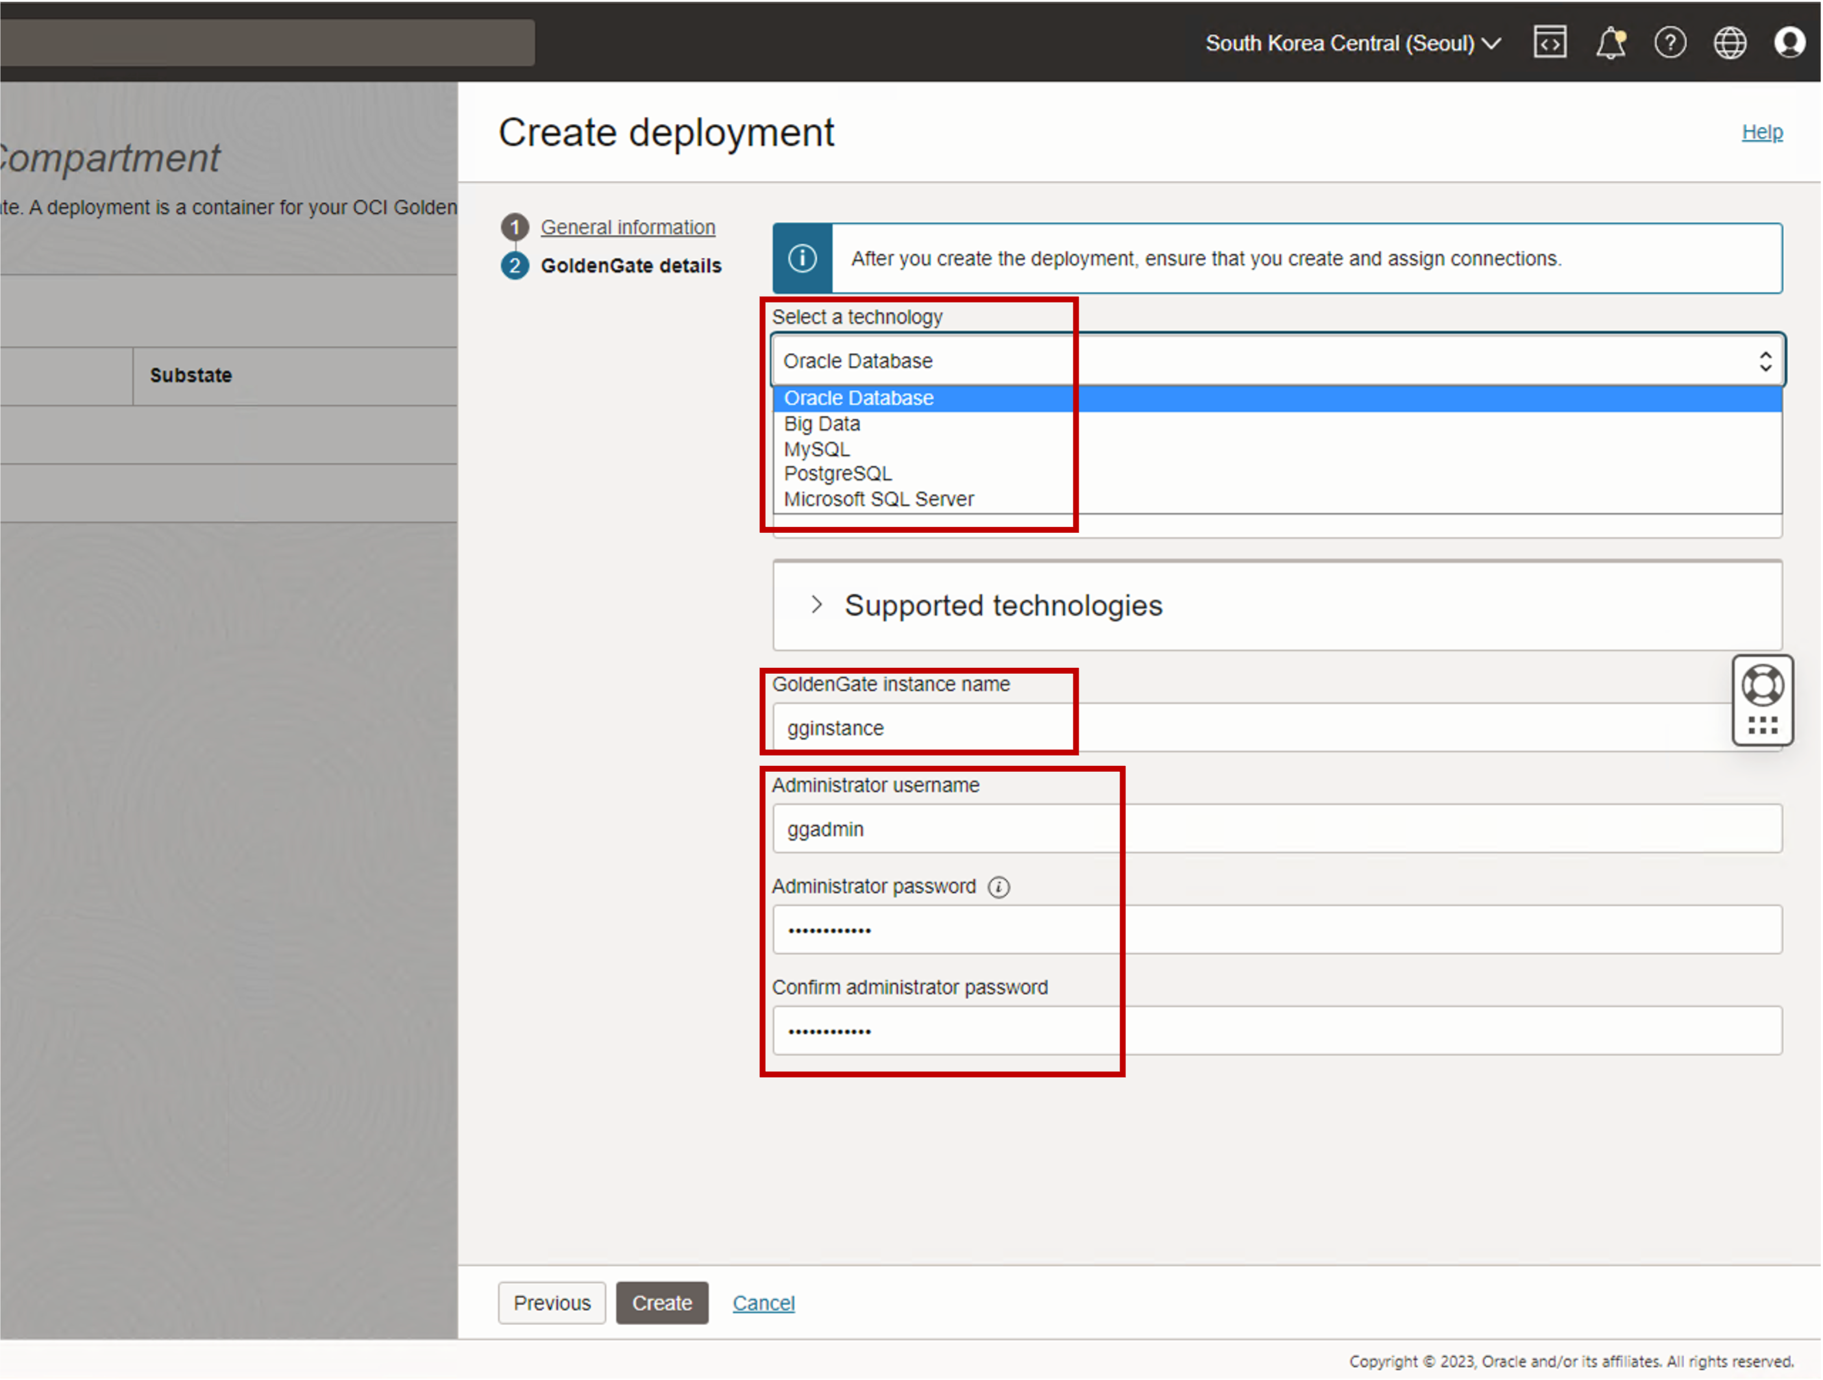The width and height of the screenshot is (1823, 1380).
Task: Select Oracle Database from technology dropdown
Action: point(858,399)
